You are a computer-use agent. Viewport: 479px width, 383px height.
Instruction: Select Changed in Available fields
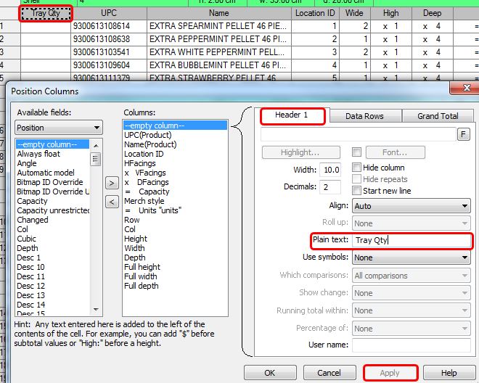point(33,221)
